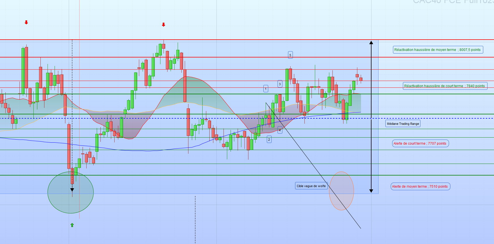494x244 pixels.
Task: Select the wave 5 marker
Action: 290,55
